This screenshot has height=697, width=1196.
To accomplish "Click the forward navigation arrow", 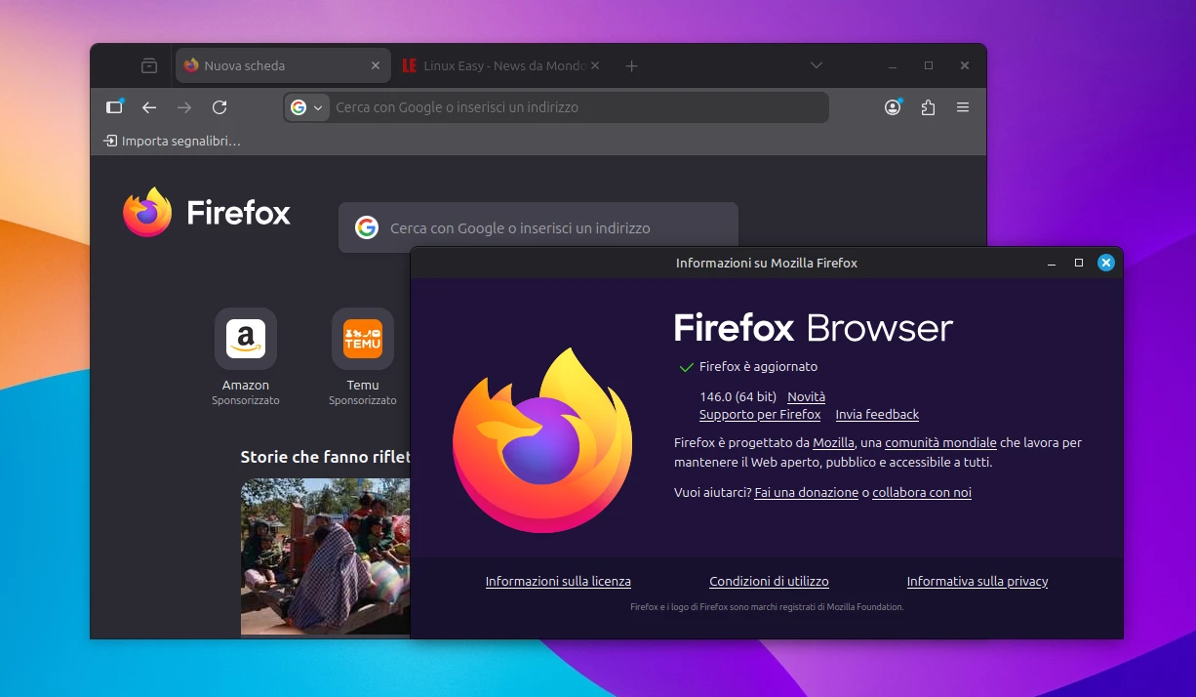I will click(184, 107).
